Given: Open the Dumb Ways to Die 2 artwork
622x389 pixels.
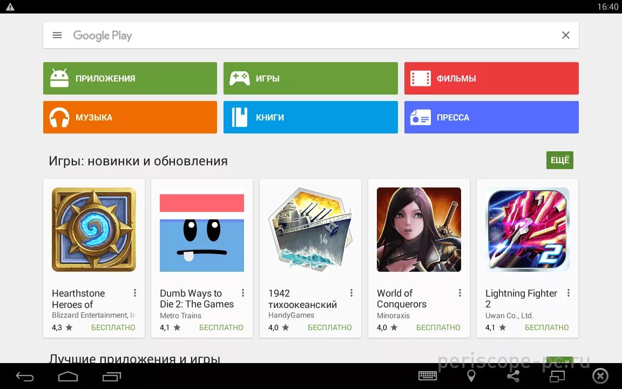Looking at the screenshot, I should tap(202, 233).
